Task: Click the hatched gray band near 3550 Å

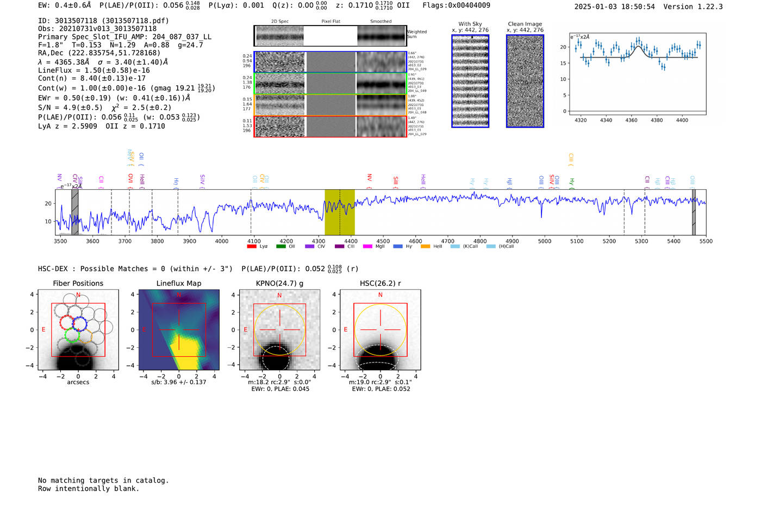Action: (x=75, y=212)
